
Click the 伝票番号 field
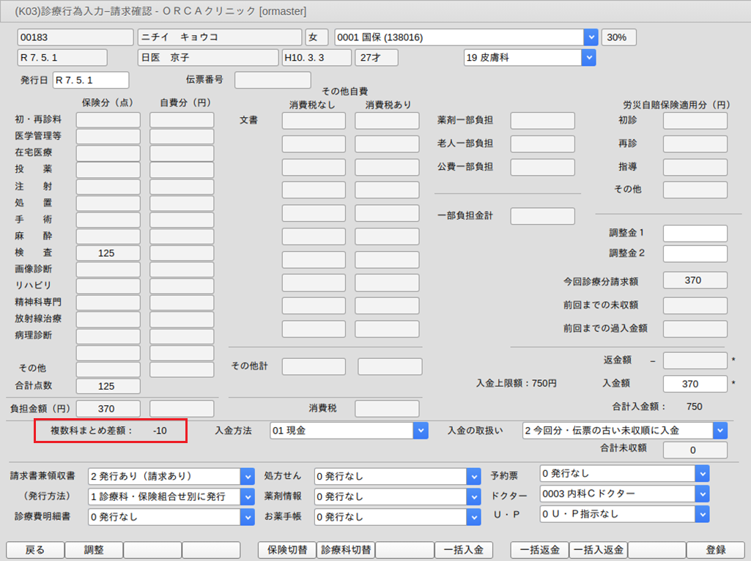tap(273, 80)
